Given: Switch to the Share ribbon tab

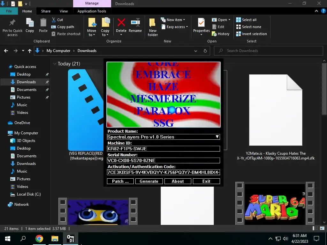Looking at the screenshot, I should click(x=46, y=11).
